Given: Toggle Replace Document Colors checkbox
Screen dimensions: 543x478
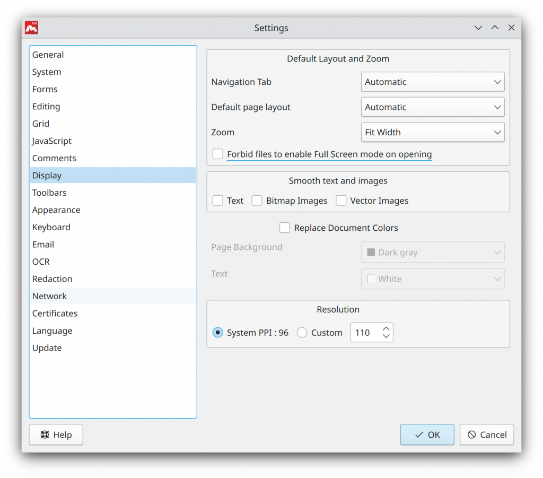Looking at the screenshot, I should pyautogui.click(x=285, y=228).
